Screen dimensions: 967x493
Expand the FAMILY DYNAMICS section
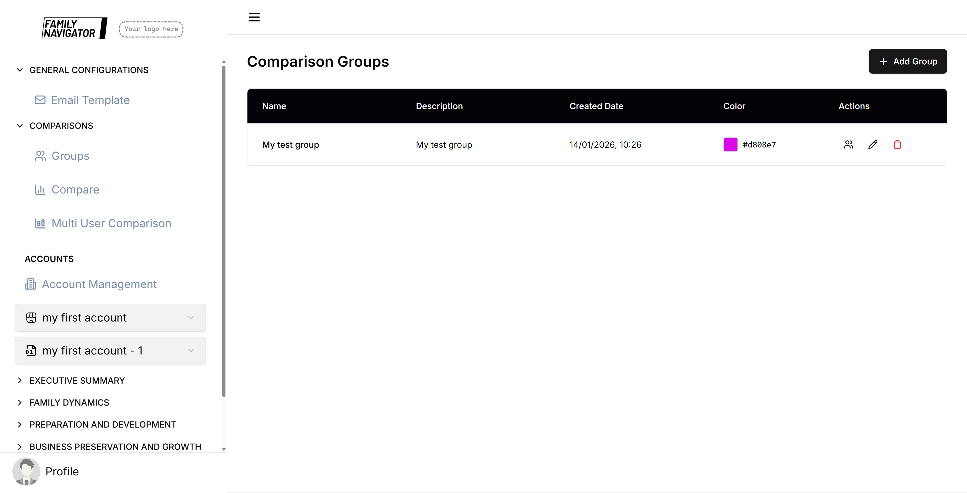20,402
